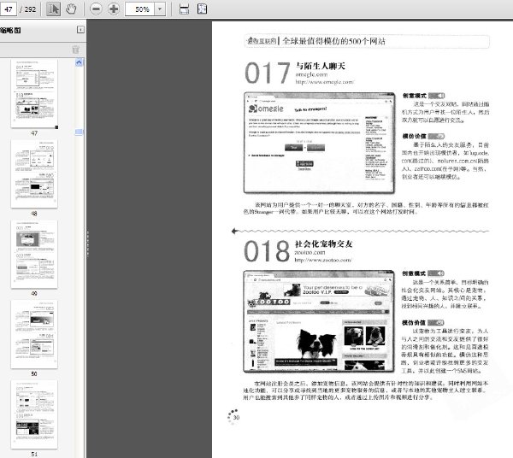Open page 50 thumbnail
The height and width of the screenshot is (458, 513).
coord(34,334)
